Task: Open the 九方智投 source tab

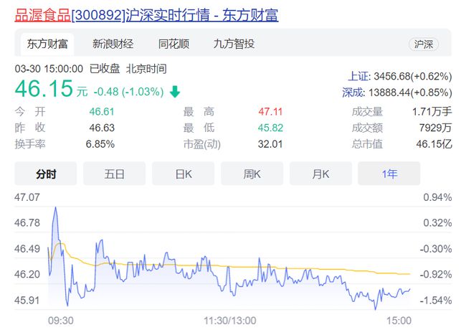Action: click(234, 44)
